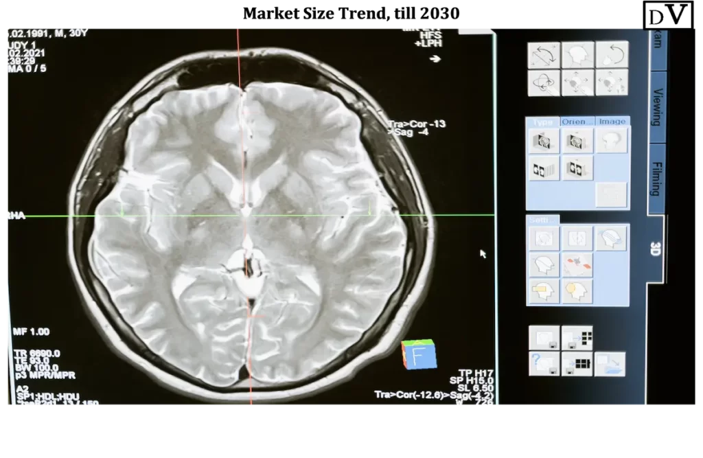703x458 pixels.
Task: Click the 3D orbit rotation icon
Action: [544, 83]
